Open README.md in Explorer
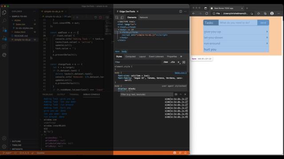The height and width of the screenshot is (159, 284). coord(21,36)
